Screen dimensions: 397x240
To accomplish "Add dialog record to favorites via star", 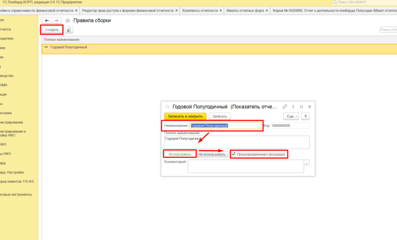I will pos(167,107).
